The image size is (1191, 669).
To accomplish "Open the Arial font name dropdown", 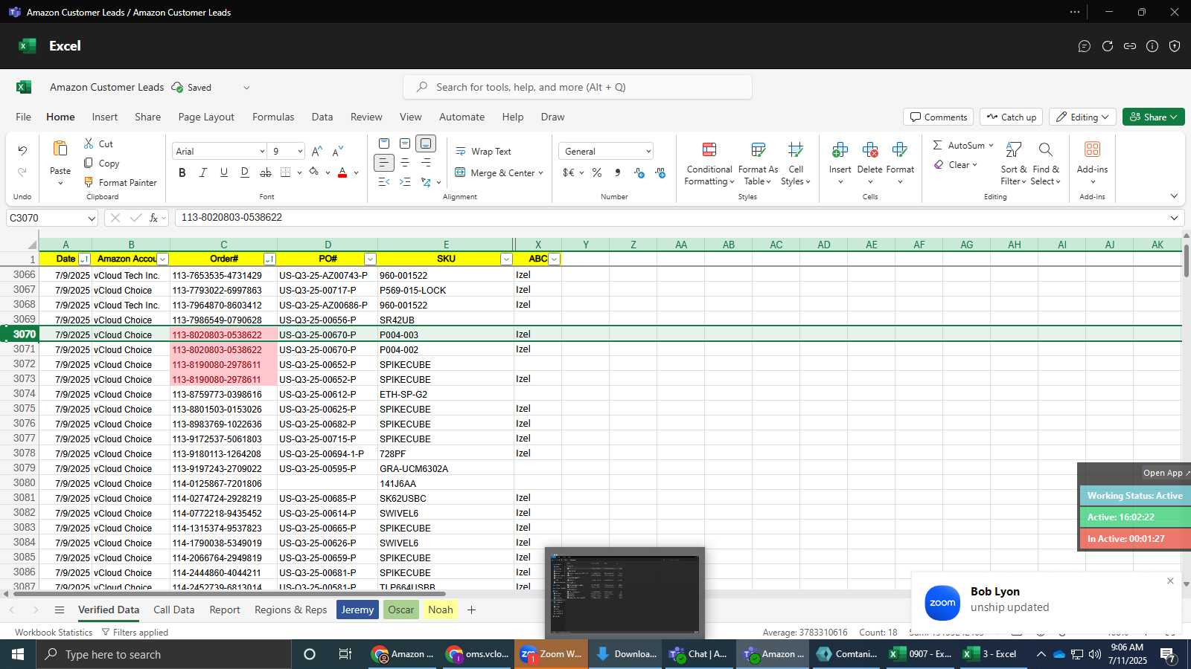I will pos(262,152).
